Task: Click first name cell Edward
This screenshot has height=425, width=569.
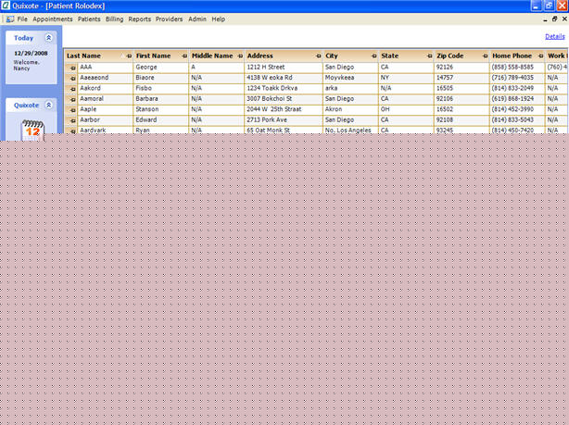Action: click(161, 120)
